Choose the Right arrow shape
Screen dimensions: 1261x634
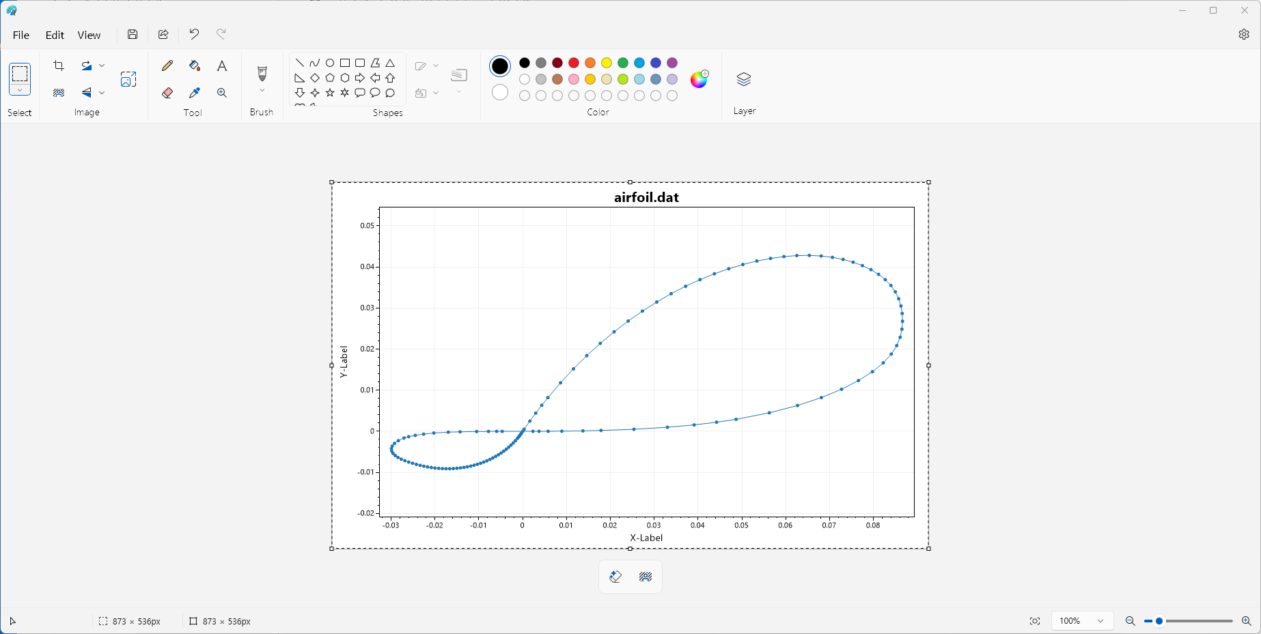coord(360,78)
